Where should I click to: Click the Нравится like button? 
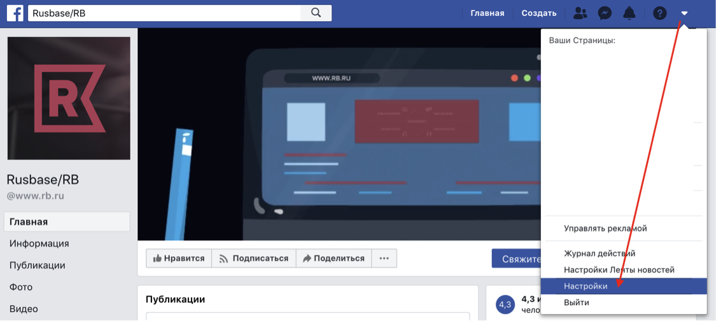(x=179, y=259)
